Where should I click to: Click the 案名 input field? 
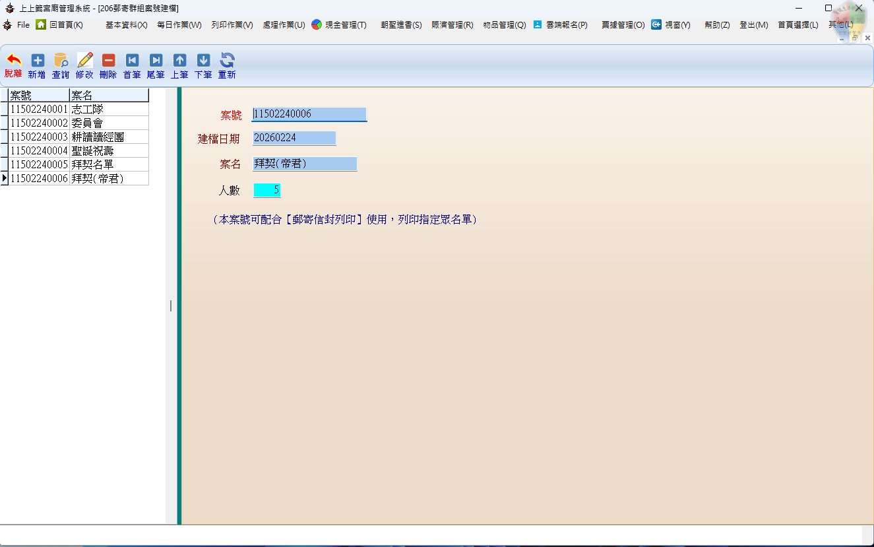(305, 164)
